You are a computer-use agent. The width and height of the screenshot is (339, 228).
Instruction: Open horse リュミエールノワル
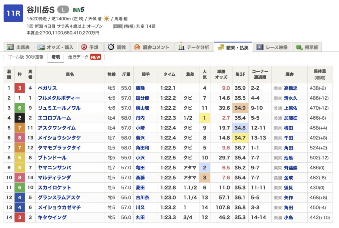click(x=59, y=108)
